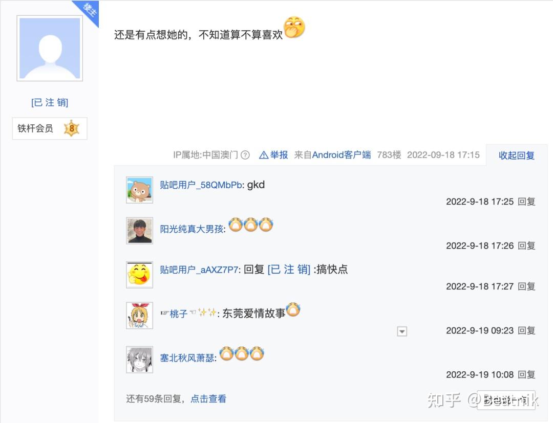Image resolution: width=553 pixels, height=423 pixels.
Task: Click the bear avatar of 贴吧用户_58QMbPb
Action: (x=140, y=190)
